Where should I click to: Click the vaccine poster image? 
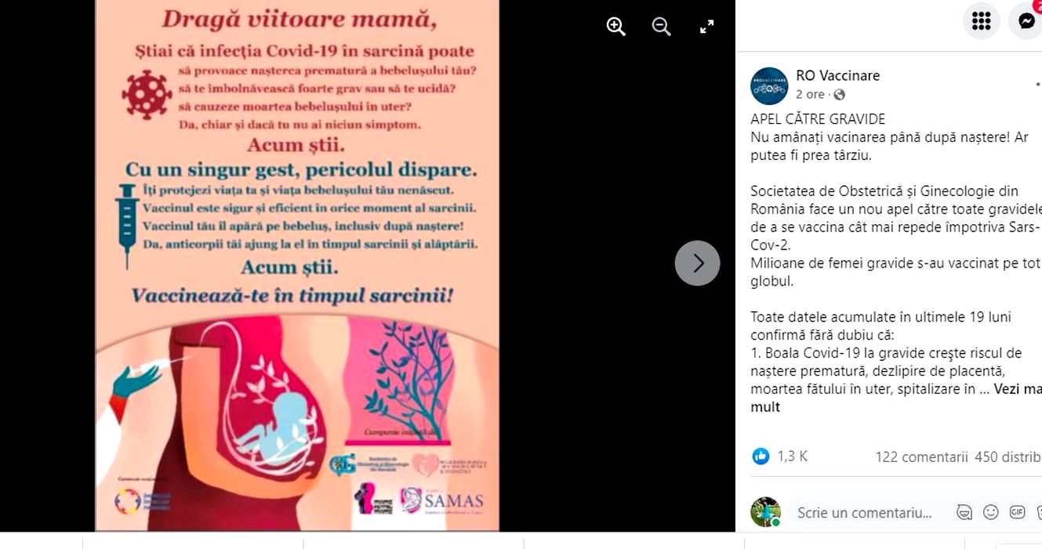(x=297, y=265)
